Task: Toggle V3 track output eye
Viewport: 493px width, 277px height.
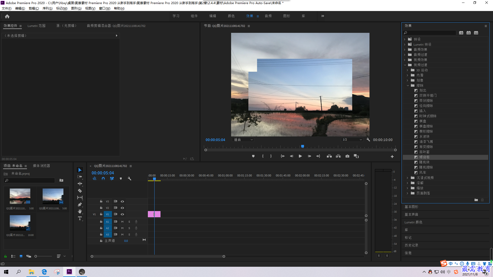Action: [x=122, y=202]
